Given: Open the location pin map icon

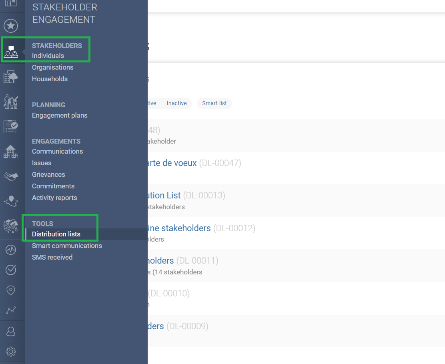Looking at the screenshot, I should pos(11,290).
